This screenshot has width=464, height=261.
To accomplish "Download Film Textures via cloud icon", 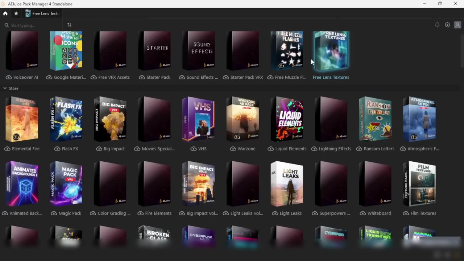I will coord(406,213).
